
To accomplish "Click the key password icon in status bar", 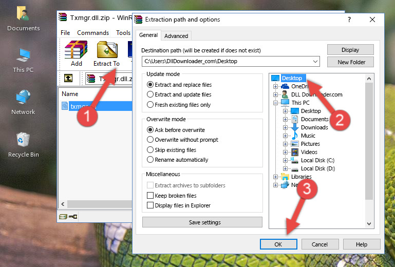I will [73, 216].
